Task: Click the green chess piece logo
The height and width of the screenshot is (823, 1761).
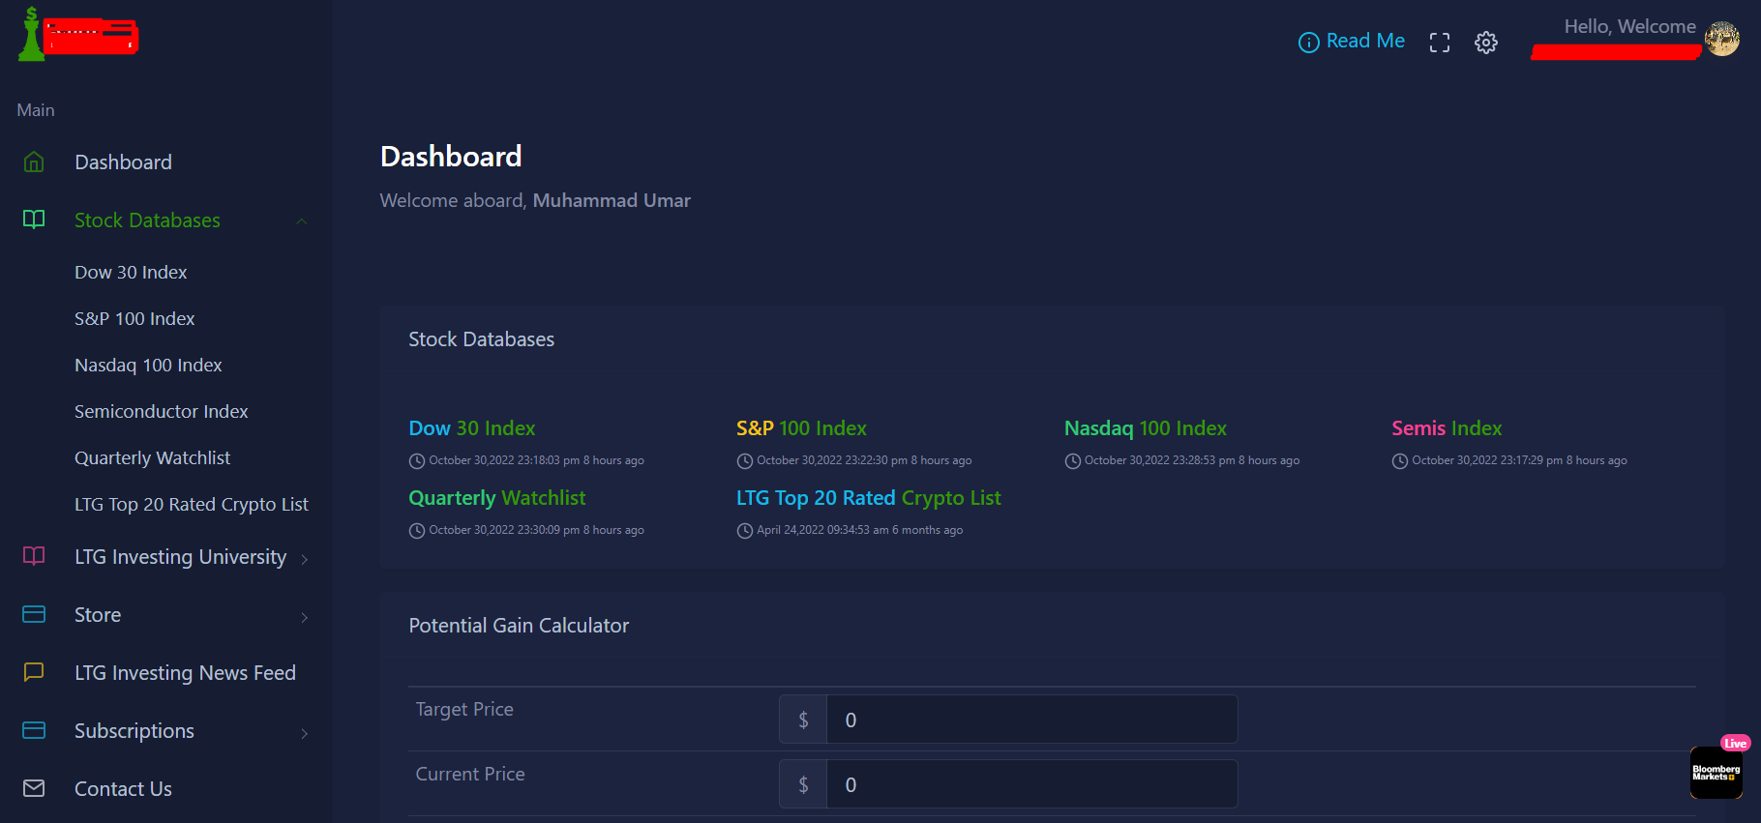Action: pyautogui.click(x=32, y=36)
